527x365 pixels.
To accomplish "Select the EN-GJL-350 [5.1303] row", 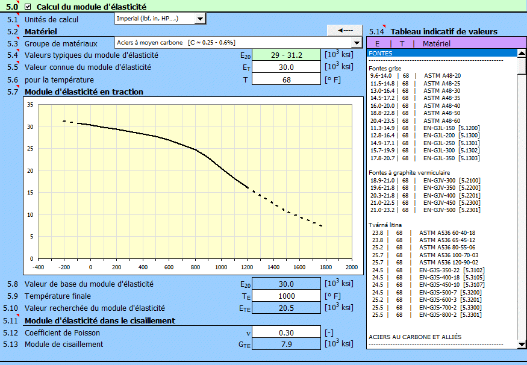I will pyautogui.click(x=442, y=158).
